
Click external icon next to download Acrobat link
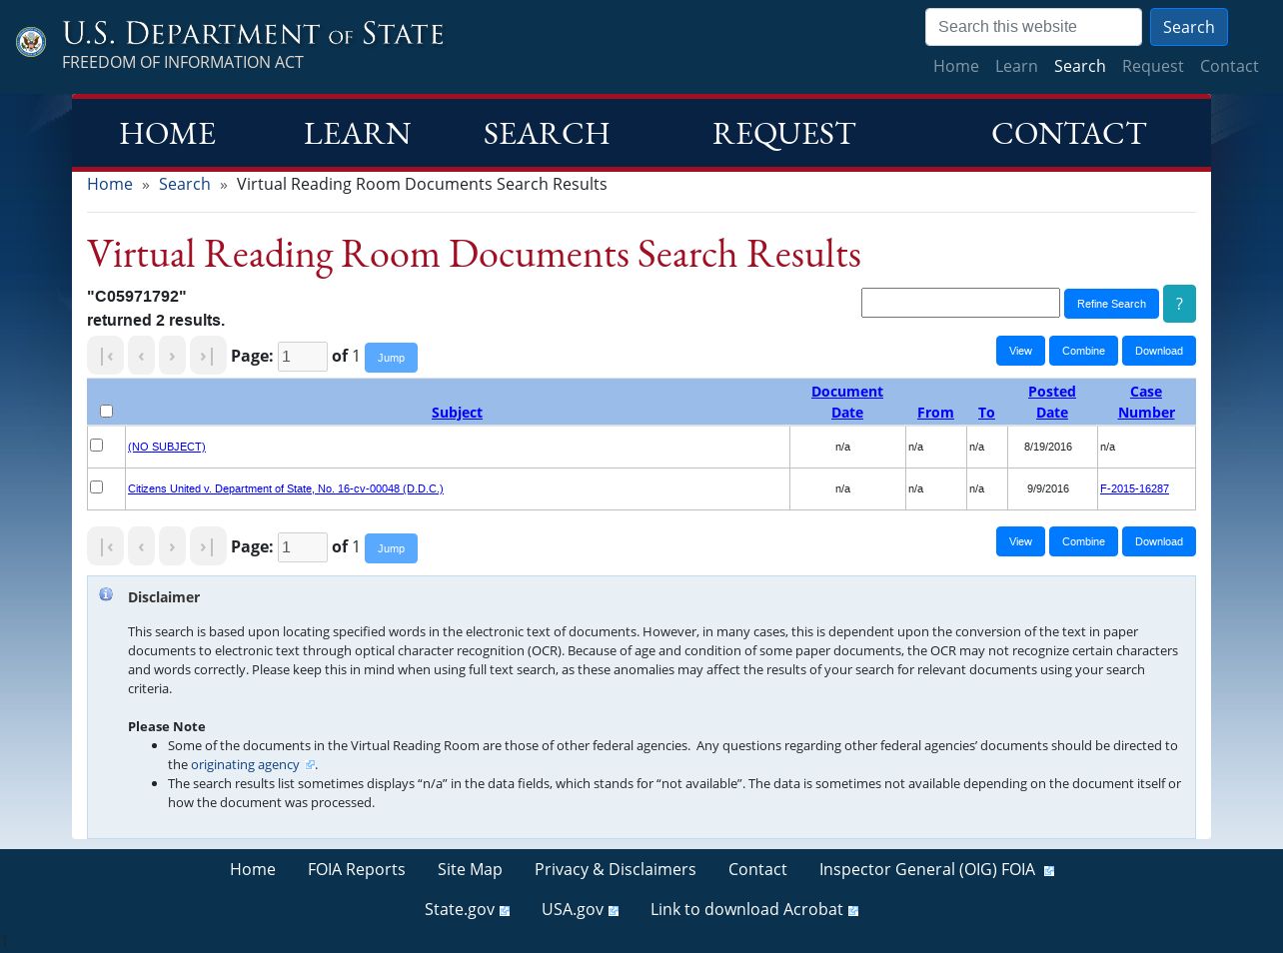(x=853, y=911)
